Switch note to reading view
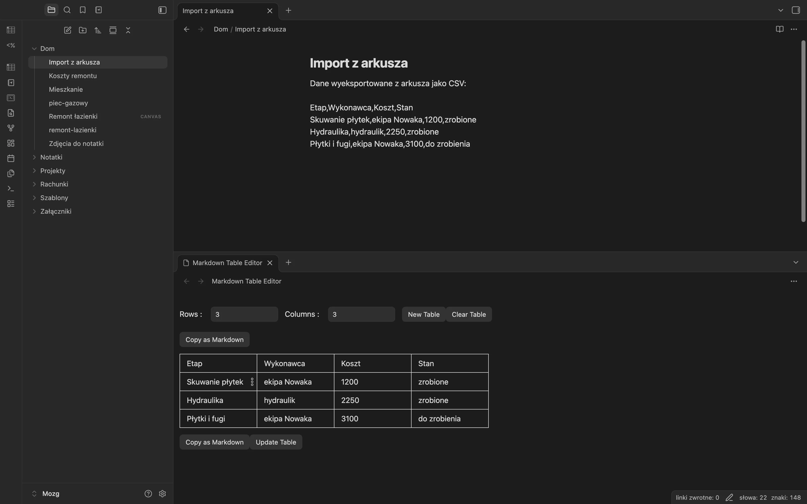Viewport: 807px width, 504px height. tap(779, 29)
